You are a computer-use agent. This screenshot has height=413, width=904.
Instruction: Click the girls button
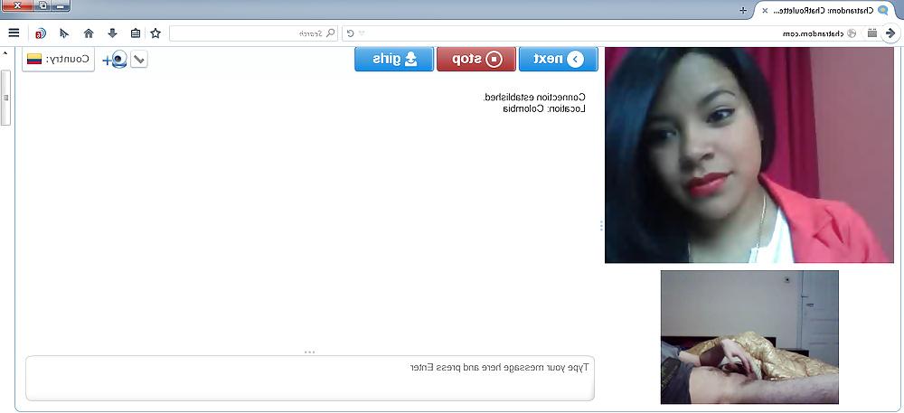click(x=394, y=60)
